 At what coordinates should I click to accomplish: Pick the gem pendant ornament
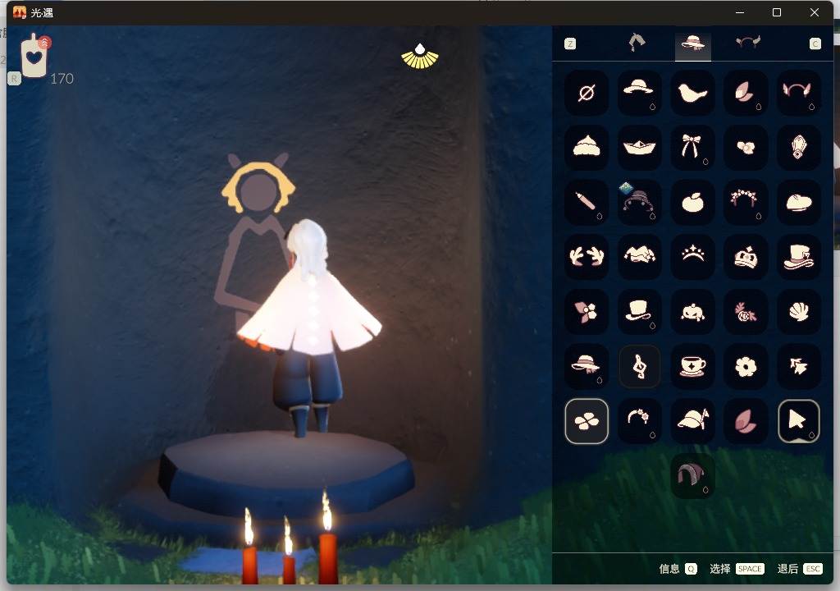(x=798, y=148)
